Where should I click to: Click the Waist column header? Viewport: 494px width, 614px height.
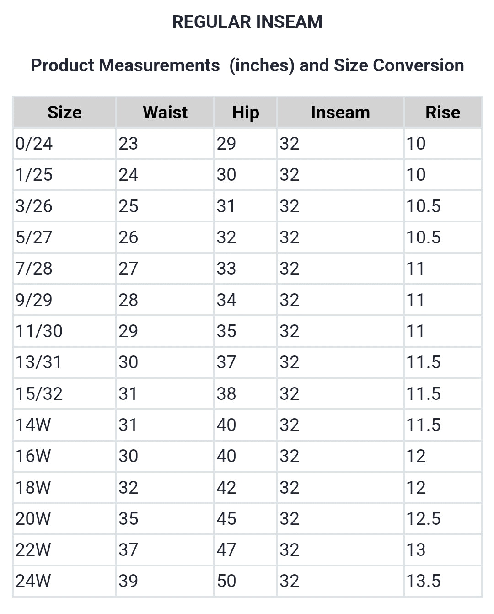pos(165,113)
